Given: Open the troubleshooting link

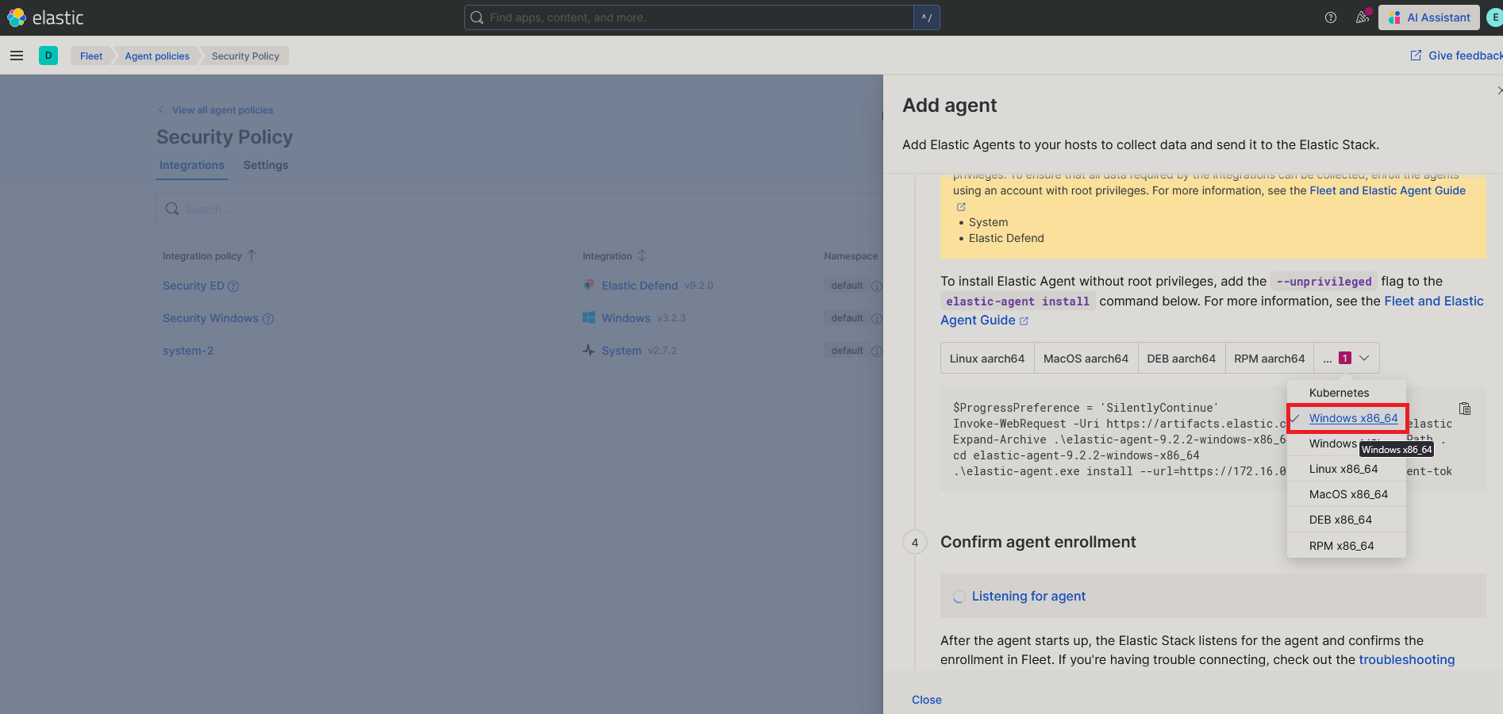Looking at the screenshot, I should click(x=1407, y=659).
